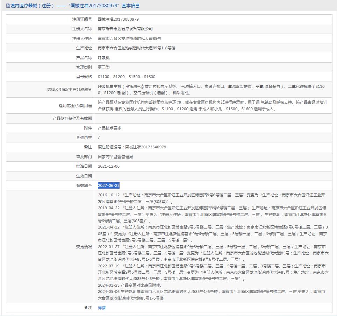Open the 详情 link at the bottom
Viewport: 337px width, 316px height.
(x=102, y=308)
